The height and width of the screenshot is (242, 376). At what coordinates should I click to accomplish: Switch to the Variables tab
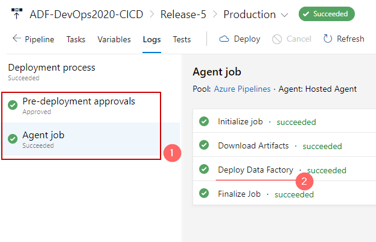pos(114,39)
